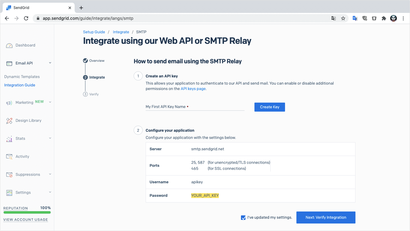Select the SendGrid browser tab
Image resolution: width=410 pixels, height=231 pixels.
[x=38, y=8]
